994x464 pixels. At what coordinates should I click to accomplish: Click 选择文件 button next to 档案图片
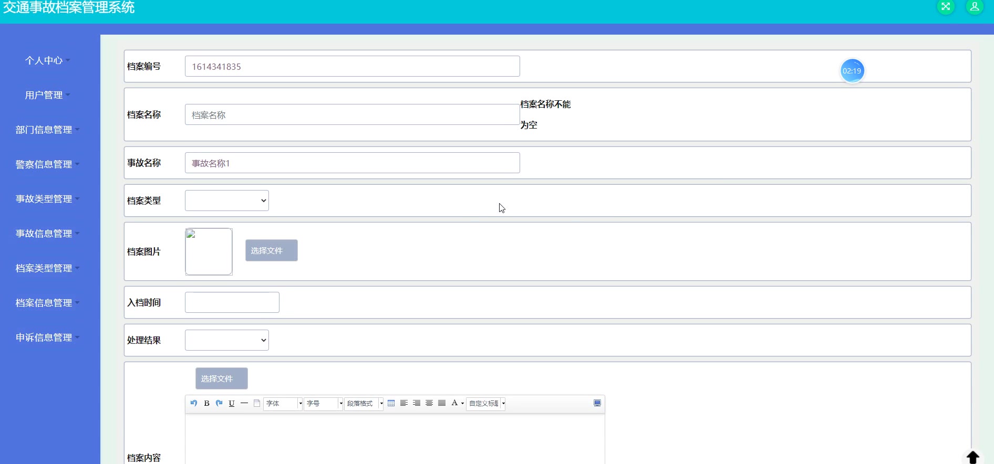(272, 250)
